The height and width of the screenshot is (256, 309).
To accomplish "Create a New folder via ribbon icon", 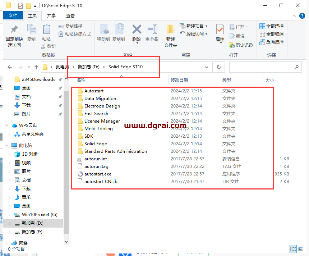I will 170,29.
